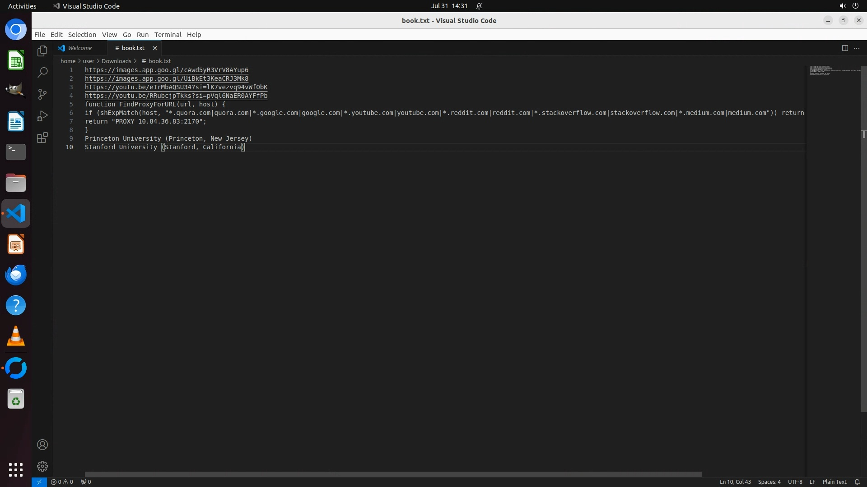Expand Downloads breadcrumb folder
The width and height of the screenshot is (867, 487).
pos(116,61)
